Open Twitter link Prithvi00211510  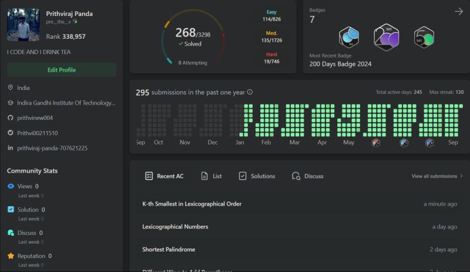38,133
